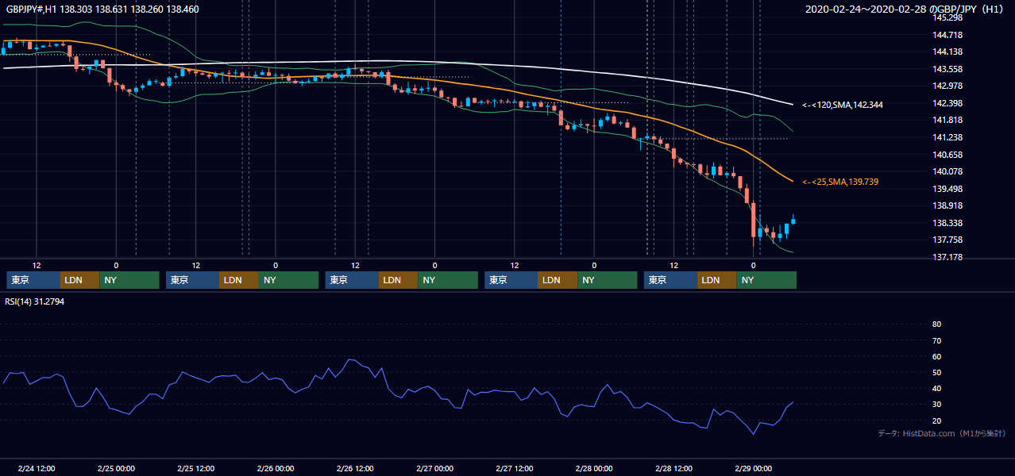Viewport: 1015px width, 476px height.
Task: Select price axis value 138.338
Action: tap(947, 223)
